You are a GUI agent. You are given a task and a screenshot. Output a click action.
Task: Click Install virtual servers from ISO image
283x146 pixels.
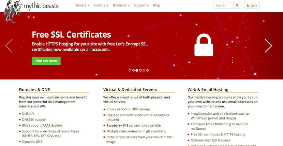point(139,139)
